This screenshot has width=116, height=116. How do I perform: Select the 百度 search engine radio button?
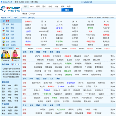click(x=23, y=14)
